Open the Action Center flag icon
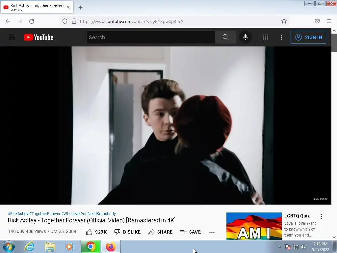 pyautogui.click(x=288, y=247)
